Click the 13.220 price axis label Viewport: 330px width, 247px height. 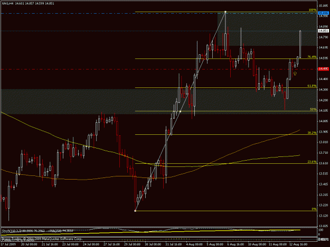click(324, 205)
